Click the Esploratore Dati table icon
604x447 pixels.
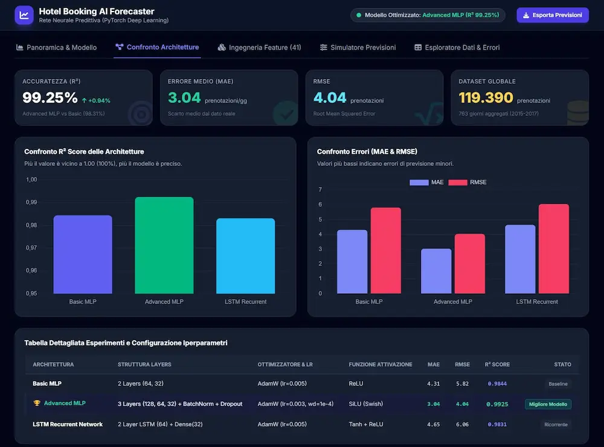(x=418, y=47)
